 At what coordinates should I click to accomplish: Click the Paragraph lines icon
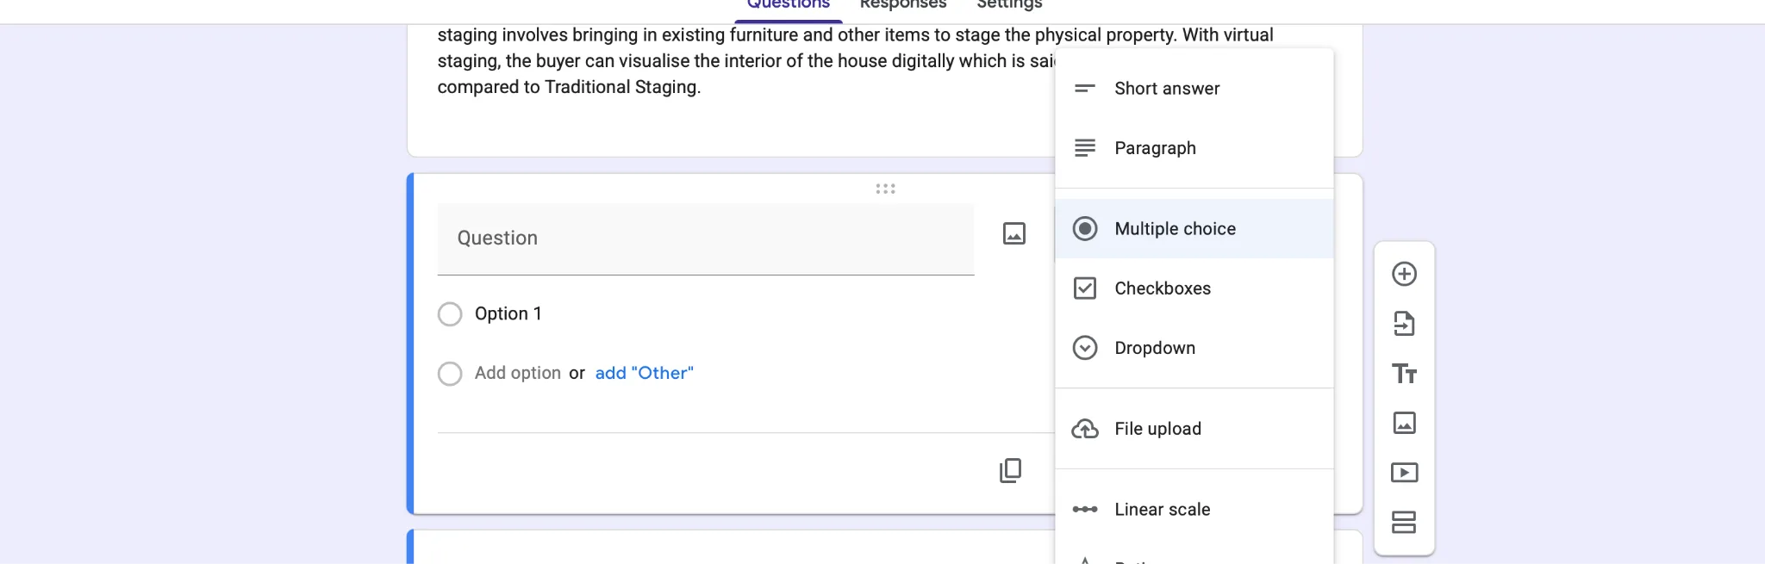coord(1085,148)
